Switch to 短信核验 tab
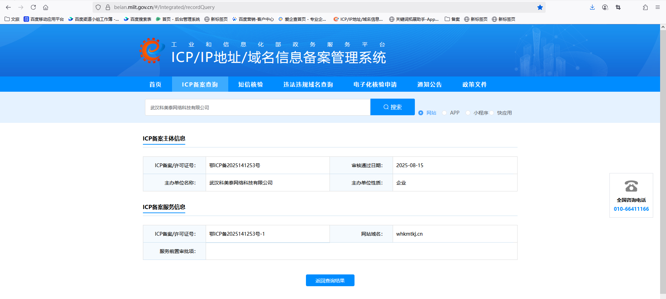Image resolution: width=666 pixels, height=299 pixels. 250,84
